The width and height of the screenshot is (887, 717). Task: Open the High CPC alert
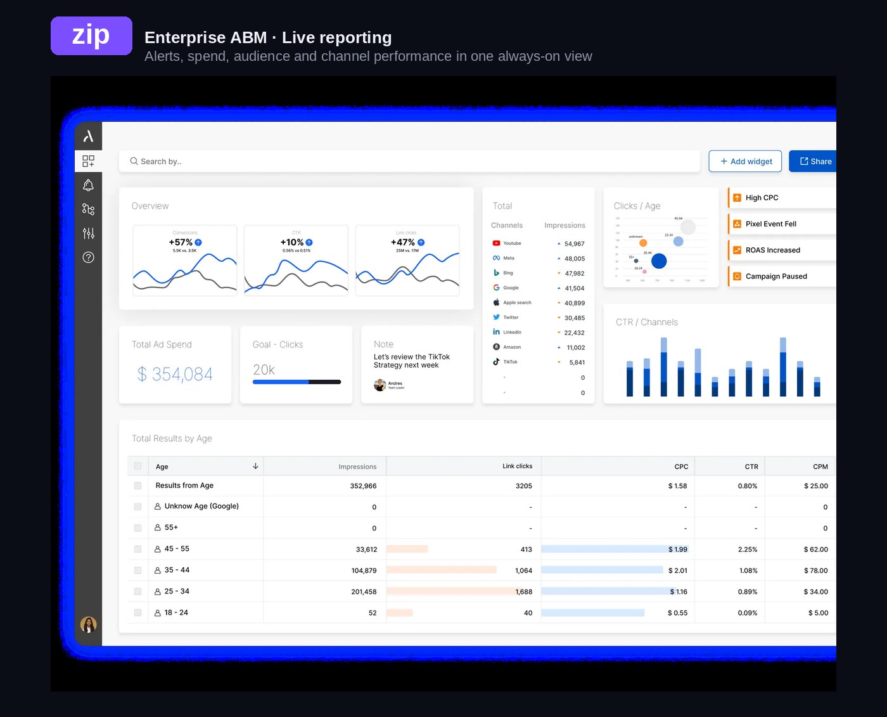(782, 198)
